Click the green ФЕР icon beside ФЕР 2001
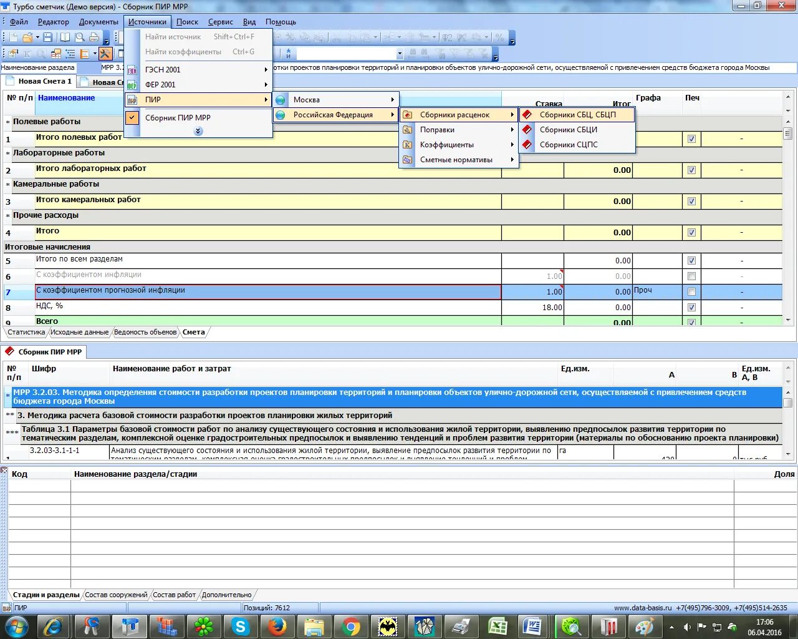The width and height of the screenshot is (798, 639). (x=132, y=85)
